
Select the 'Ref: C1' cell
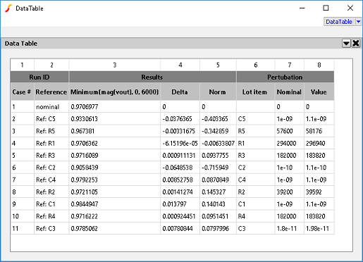click(x=51, y=204)
